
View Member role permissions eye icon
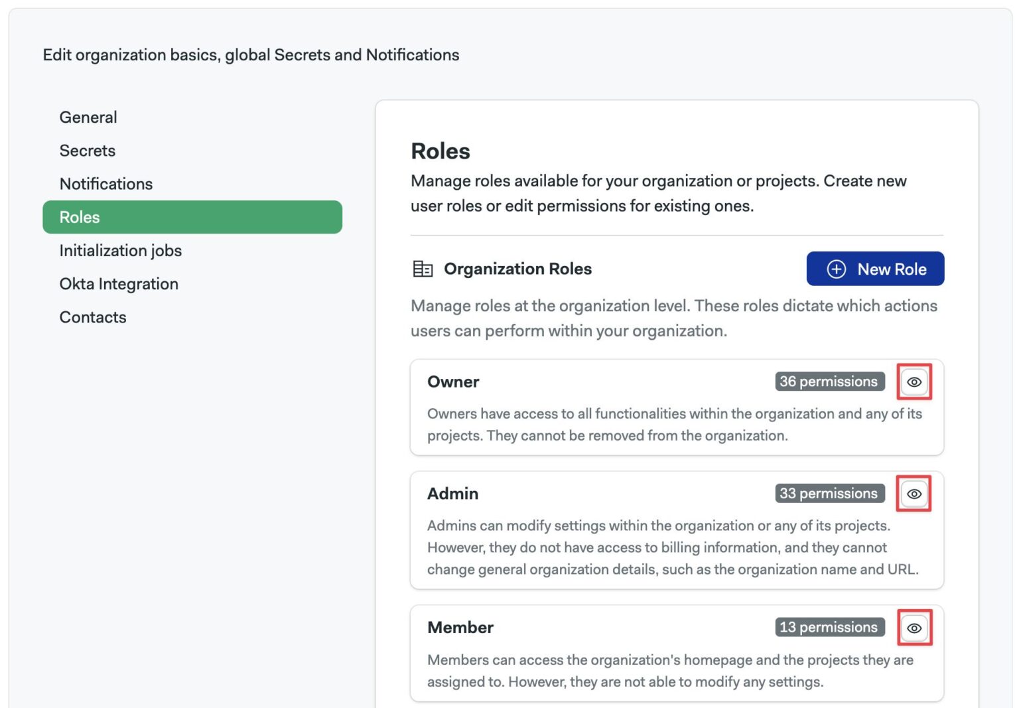point(914,628)
